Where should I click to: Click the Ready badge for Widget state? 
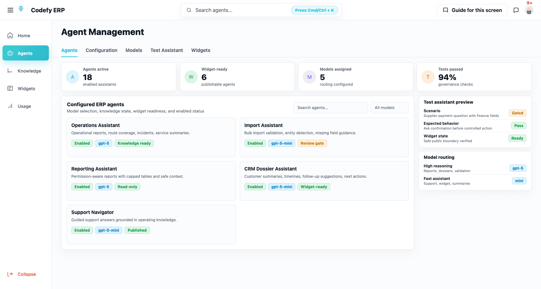[517, 138]
